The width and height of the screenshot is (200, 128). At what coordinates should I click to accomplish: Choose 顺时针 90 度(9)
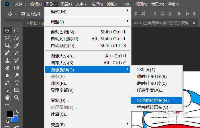click(156, 77)
